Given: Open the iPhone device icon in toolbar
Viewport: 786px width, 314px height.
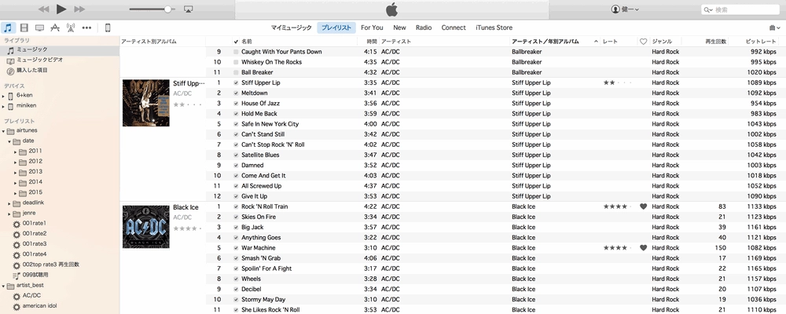Looking at the screenshot, I should (x=108, y=27).
